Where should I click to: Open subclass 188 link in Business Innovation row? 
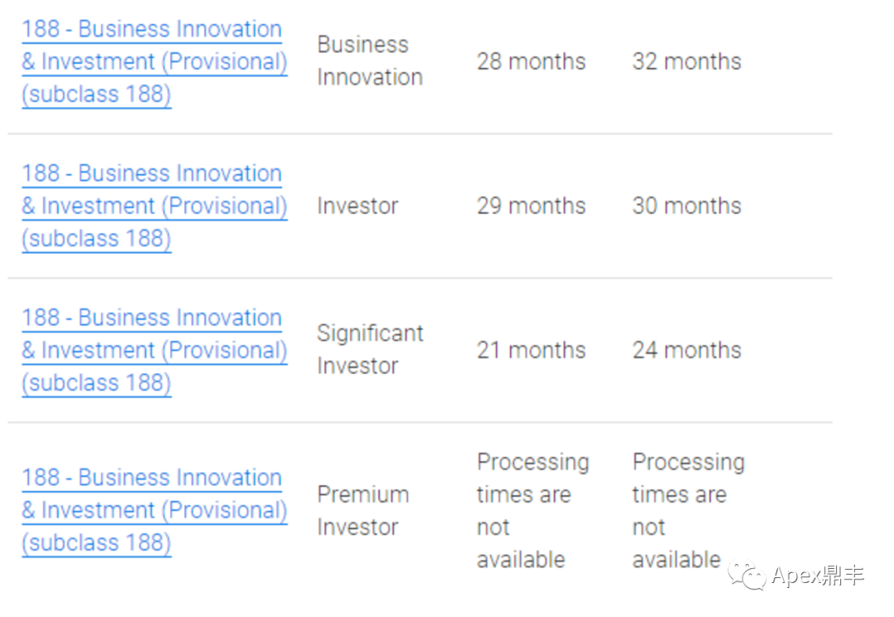click(x=155, y=61)
